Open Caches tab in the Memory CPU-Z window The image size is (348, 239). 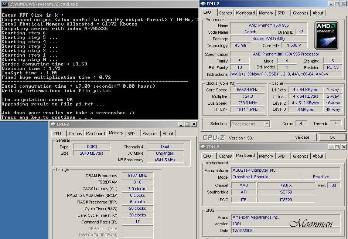[x=75, y=134]
